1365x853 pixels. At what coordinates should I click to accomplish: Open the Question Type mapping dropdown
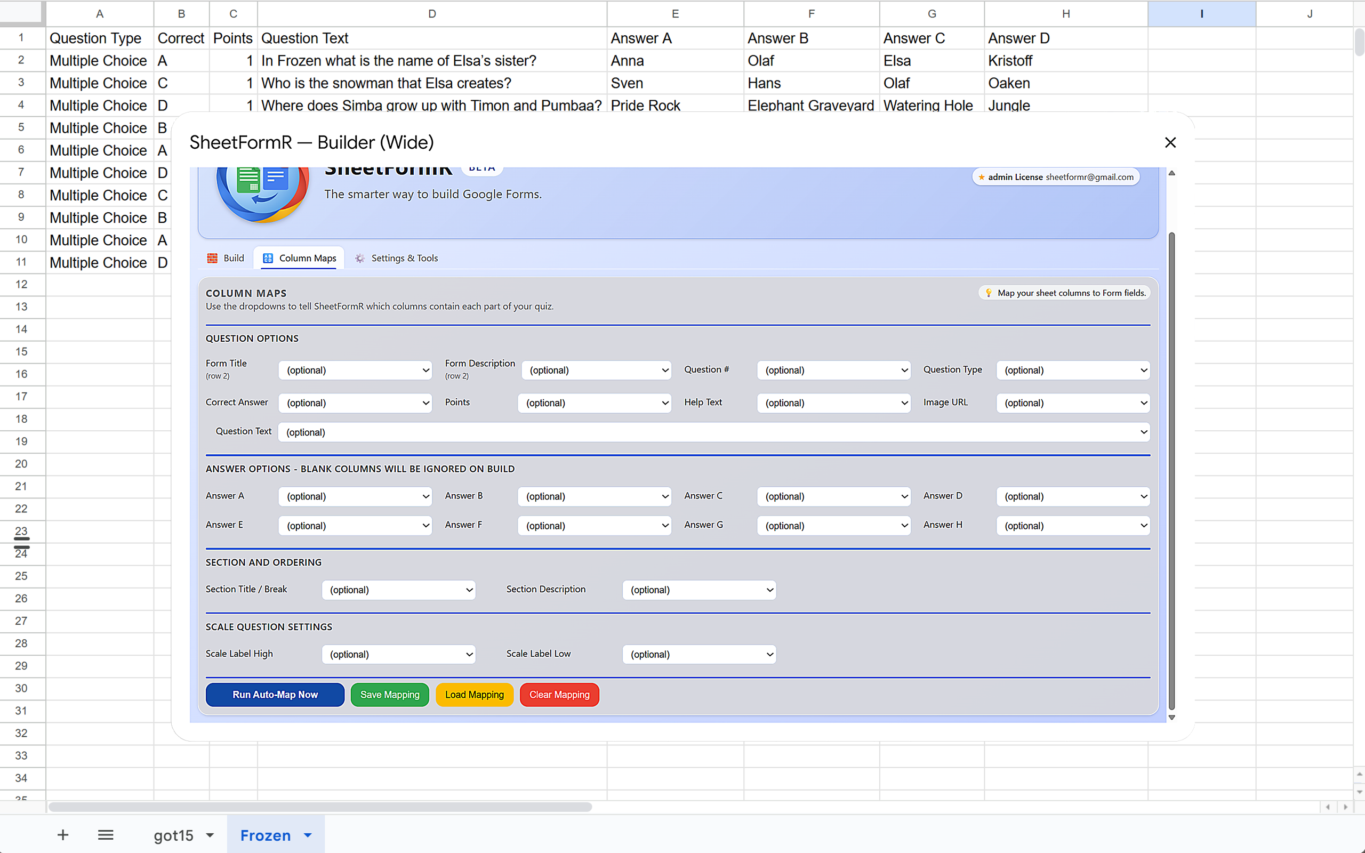1072,370
